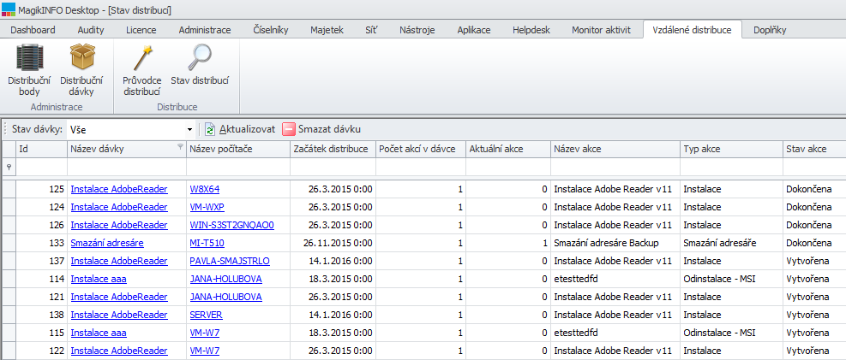Switch to the Dashboard tab
Screen dimensions: 846x360
[33, 30]
